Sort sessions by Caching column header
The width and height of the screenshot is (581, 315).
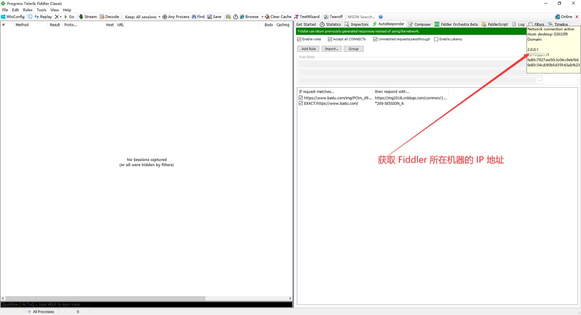[x=283, y=25]
